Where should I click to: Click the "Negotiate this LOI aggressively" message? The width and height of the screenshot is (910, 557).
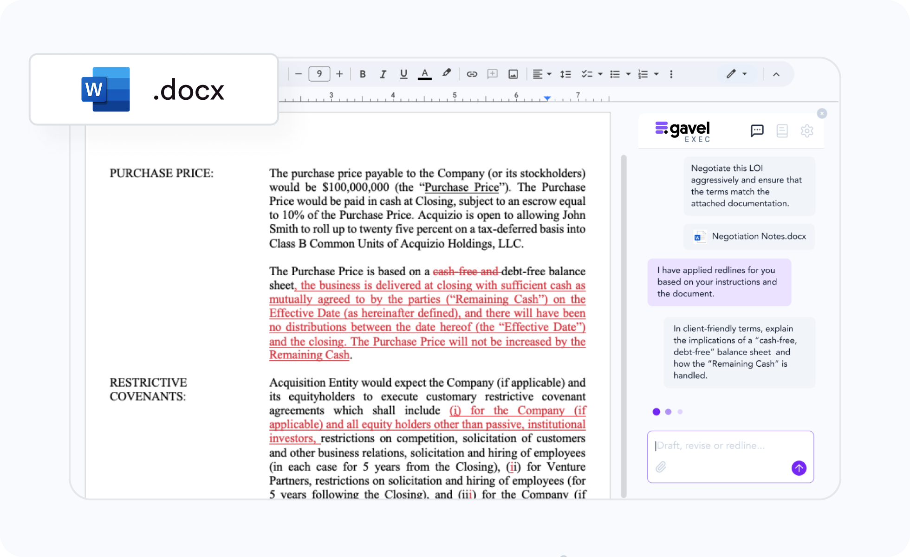click(749, 186)
